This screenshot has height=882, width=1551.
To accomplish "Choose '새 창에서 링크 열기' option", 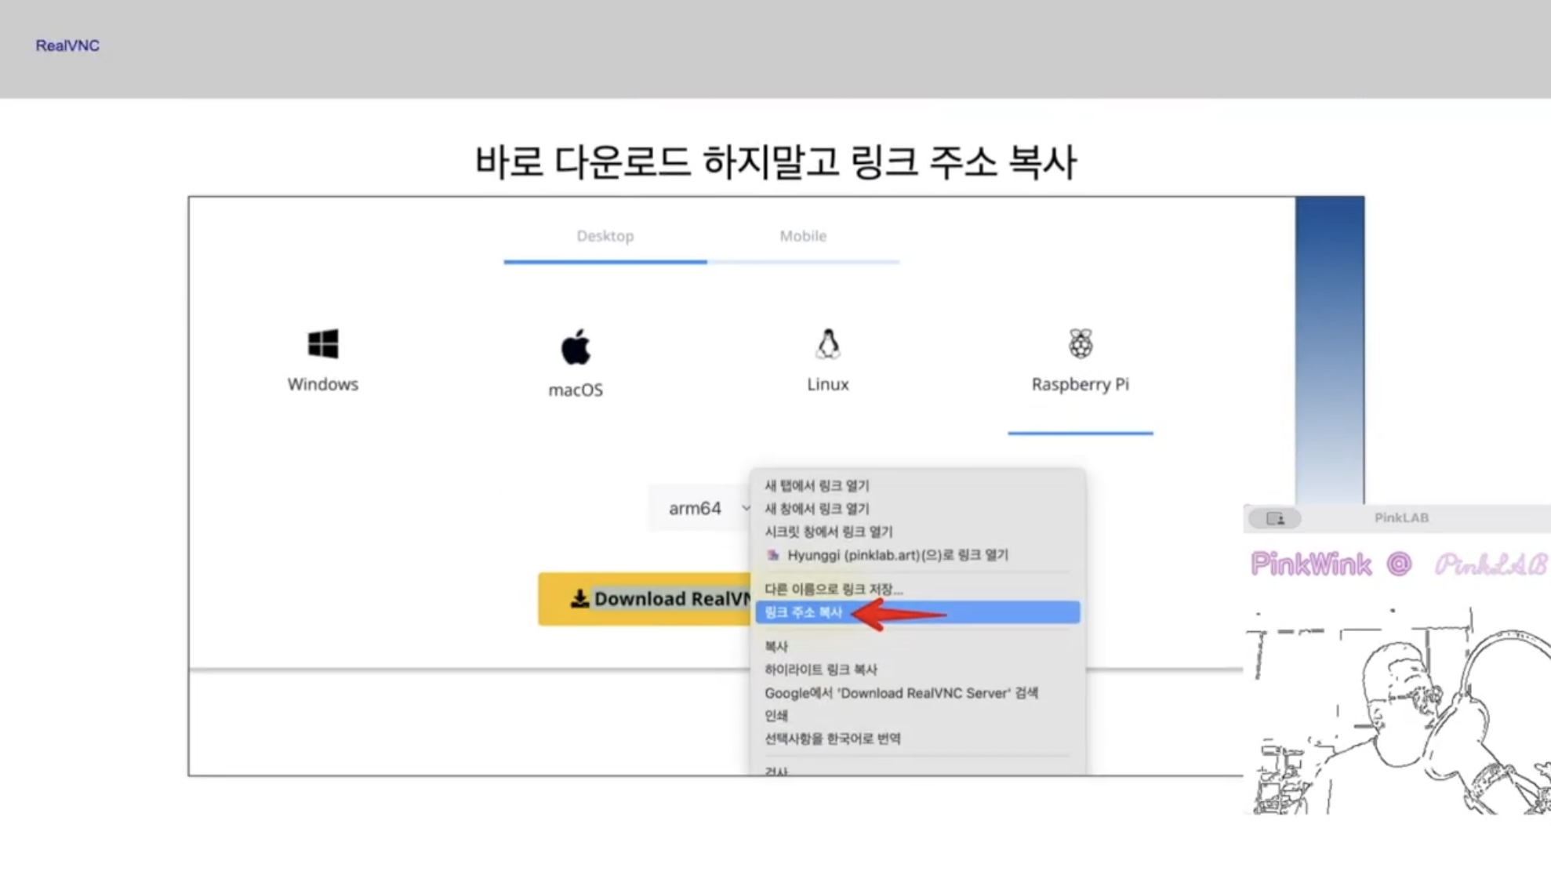I will (816, 509).
